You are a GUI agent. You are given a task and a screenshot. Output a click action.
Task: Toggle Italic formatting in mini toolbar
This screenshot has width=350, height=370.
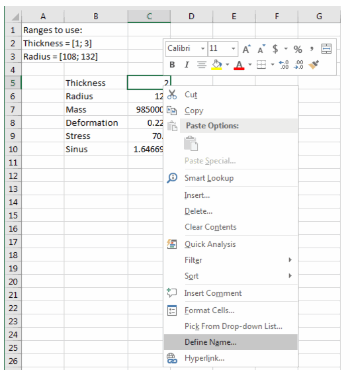187,64
